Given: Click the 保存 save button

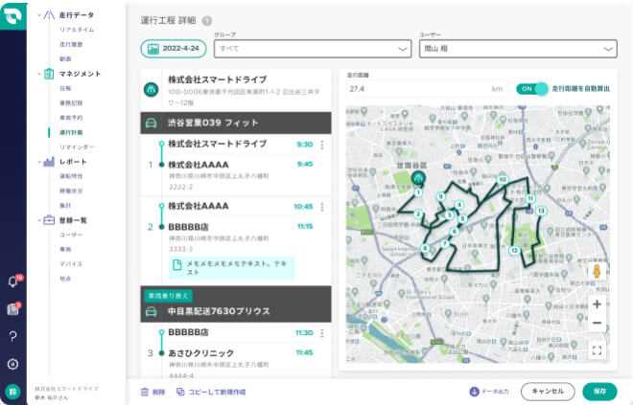Looking at the screenshot, I should [599, 392].
